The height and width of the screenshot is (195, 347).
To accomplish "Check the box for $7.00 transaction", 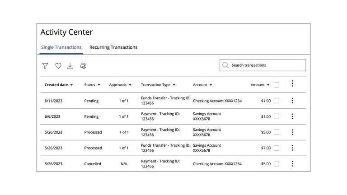I will 277,148.
